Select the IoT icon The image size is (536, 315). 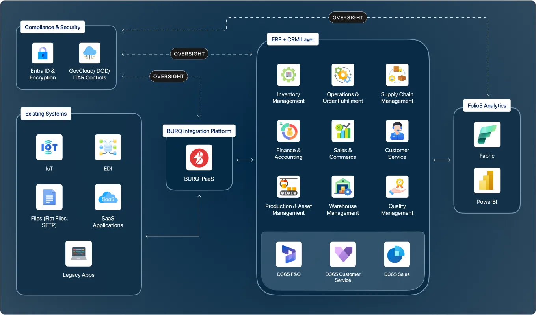pos(49,147)
